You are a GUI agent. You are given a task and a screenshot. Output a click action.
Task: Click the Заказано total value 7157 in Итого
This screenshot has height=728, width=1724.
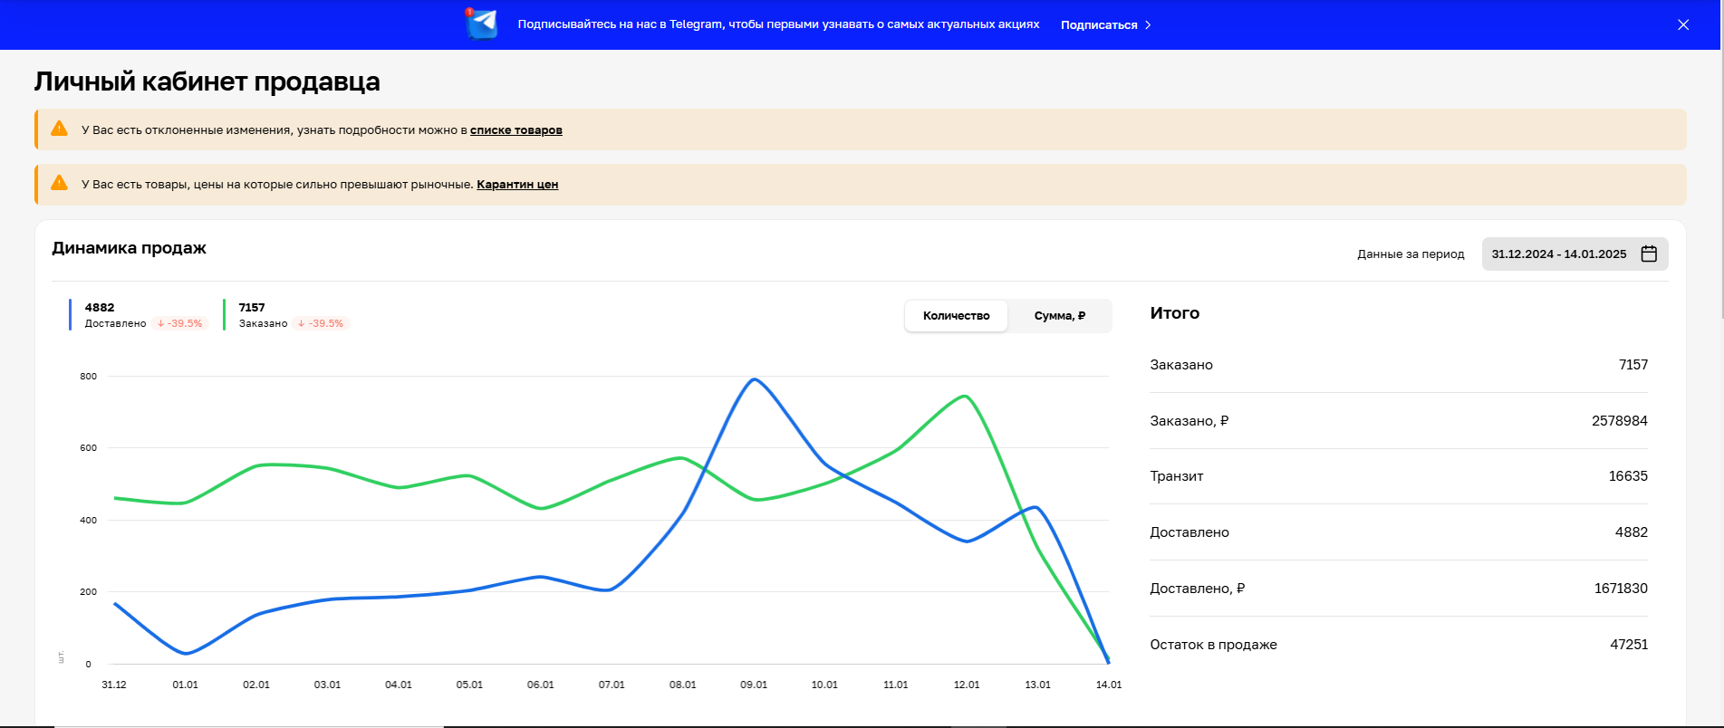click(x=1633, y=365)
